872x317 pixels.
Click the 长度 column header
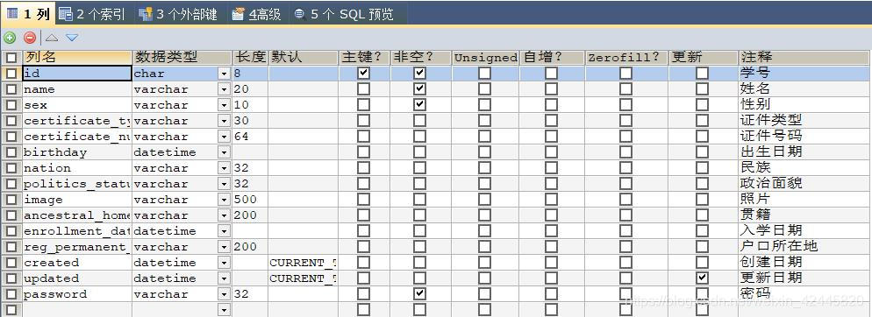click(250, 57)
